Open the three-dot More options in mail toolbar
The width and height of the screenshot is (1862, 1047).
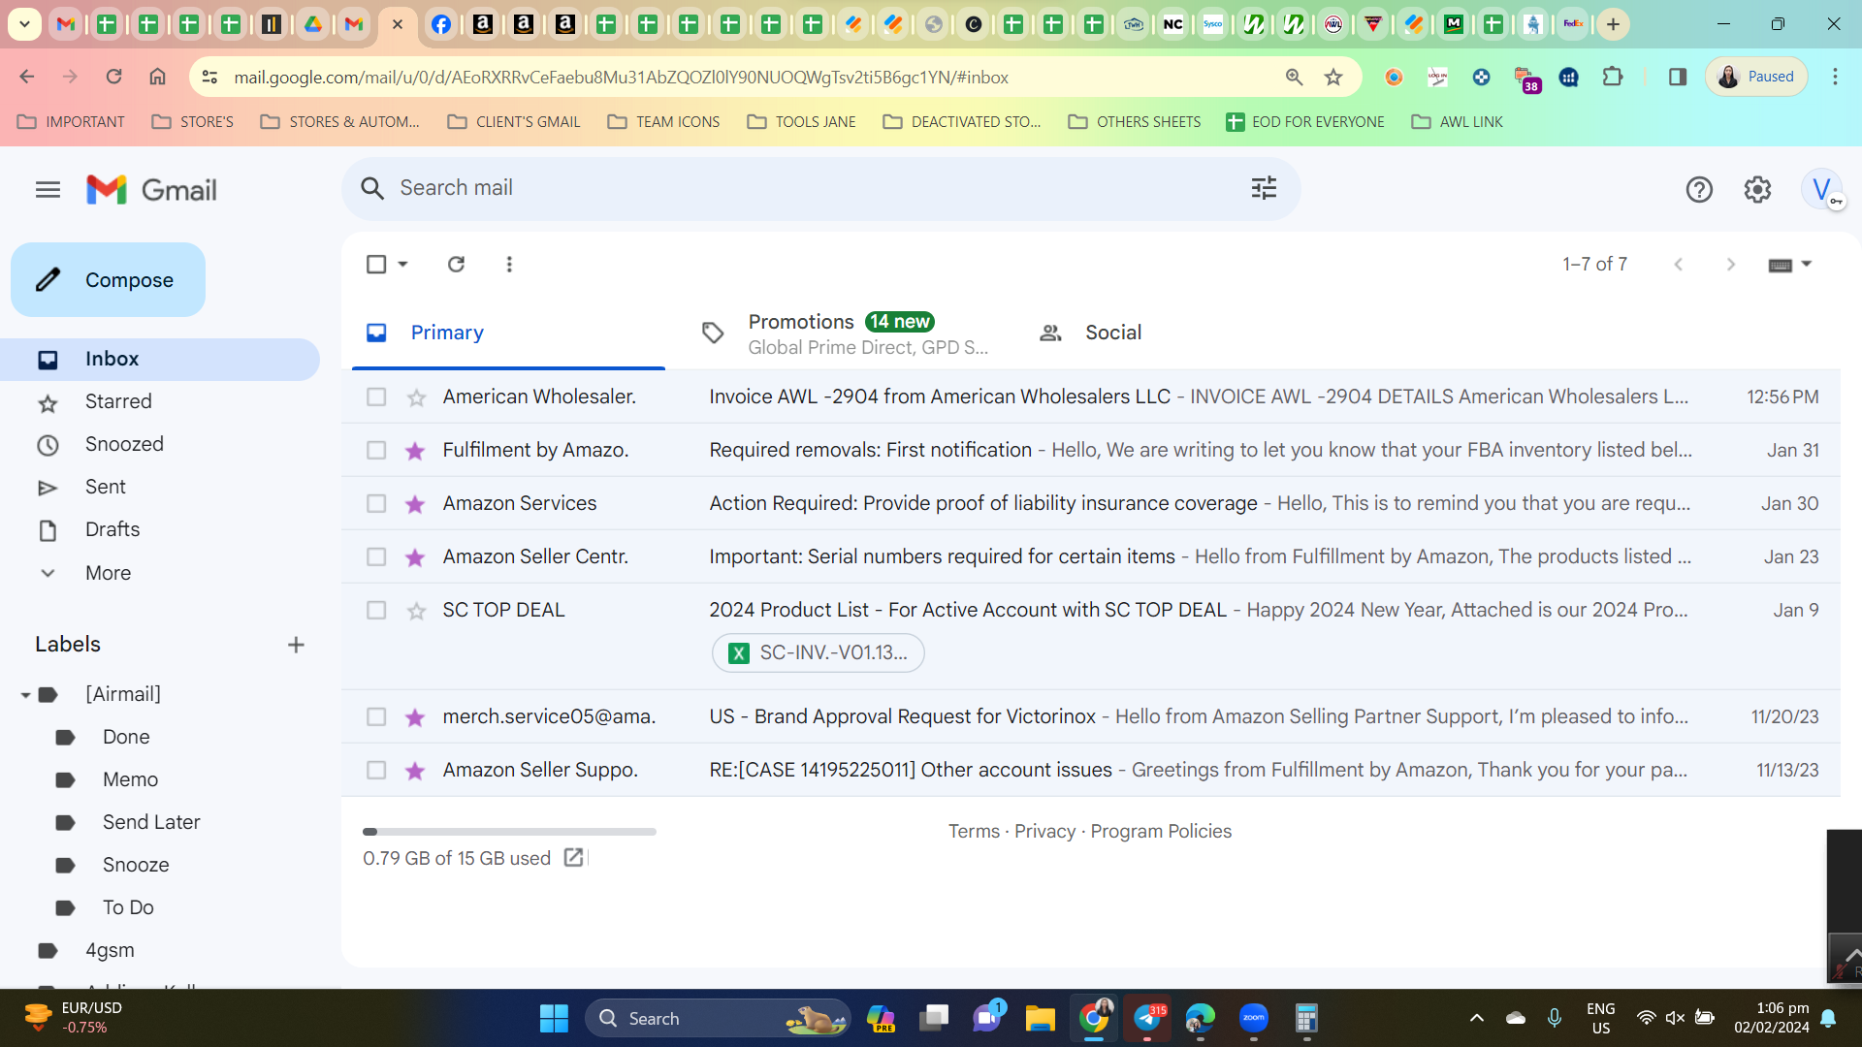[509, 264]
